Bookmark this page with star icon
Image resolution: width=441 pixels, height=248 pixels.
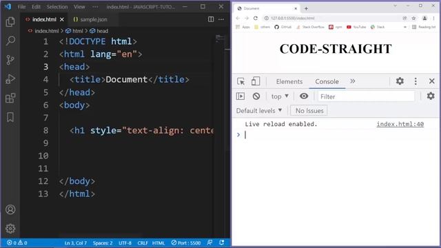413,18
